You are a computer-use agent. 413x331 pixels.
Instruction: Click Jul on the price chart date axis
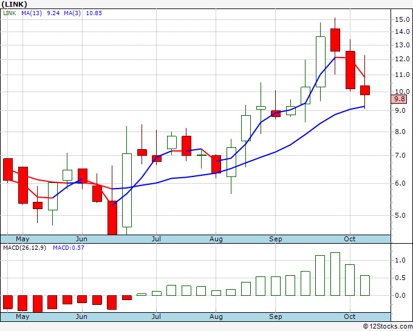(156, 239)
